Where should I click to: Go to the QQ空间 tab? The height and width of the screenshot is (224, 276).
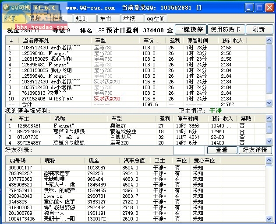pyautogui.click(x=156, y=19)
